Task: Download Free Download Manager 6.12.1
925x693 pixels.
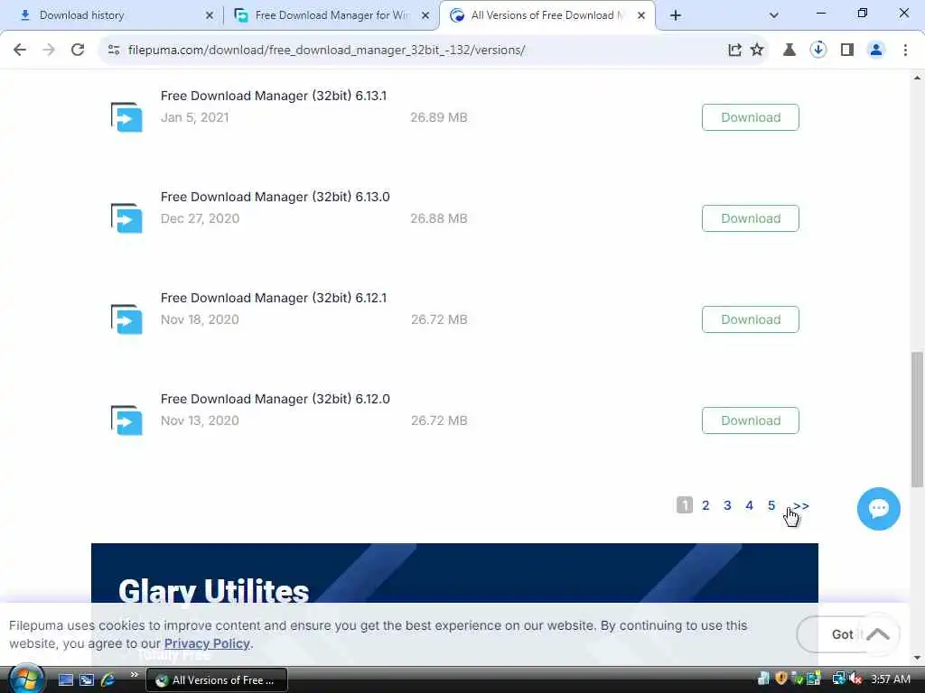Action: 751,319
